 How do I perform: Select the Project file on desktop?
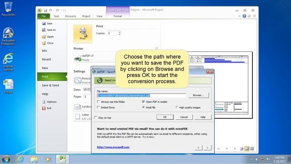point(8,86)
